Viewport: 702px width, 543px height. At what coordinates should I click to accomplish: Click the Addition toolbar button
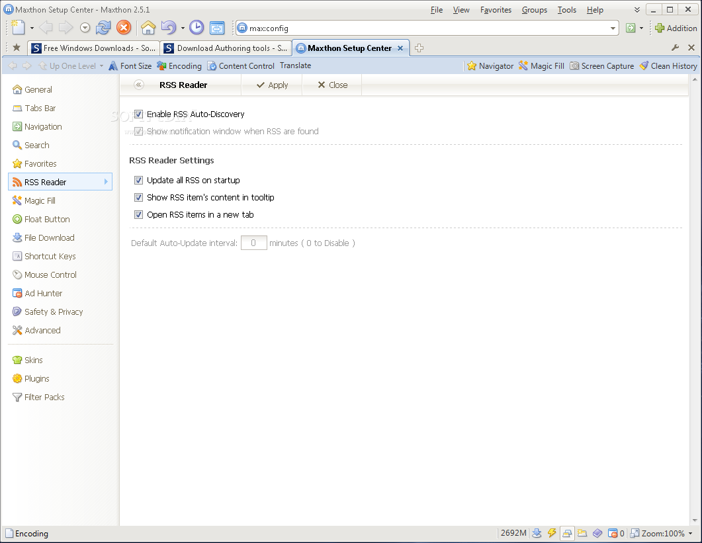(x=676, y=28)
